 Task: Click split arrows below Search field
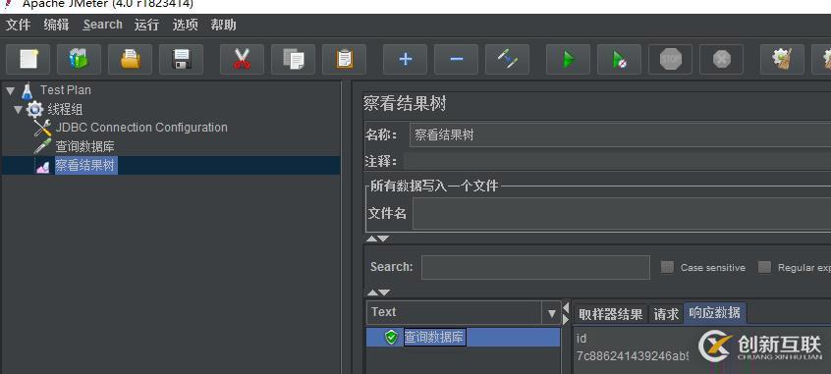tap(378, 292)
